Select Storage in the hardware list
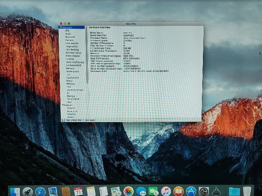This screenshot has height=196, width=262. 71,96
